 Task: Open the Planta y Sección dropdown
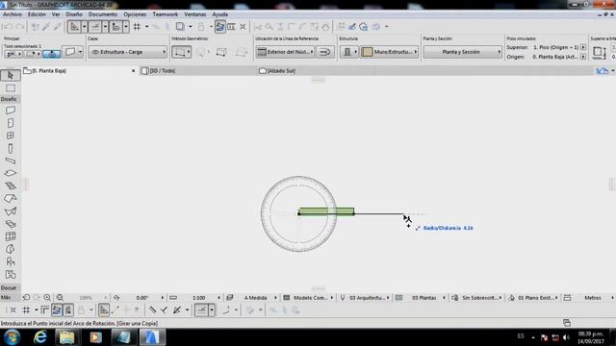pos(462,52)
